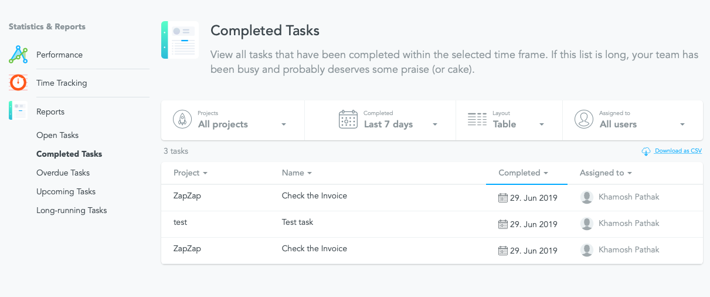The image size is (710, 297).
Task: Click the Performance graph icon
Action: 18,55
